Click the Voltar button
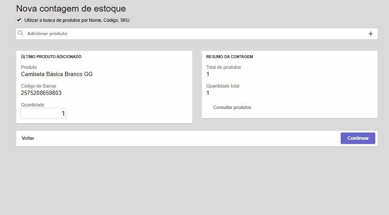Image resolution: width=389 pixels, height=215 pixels. (x=28, y=138)
